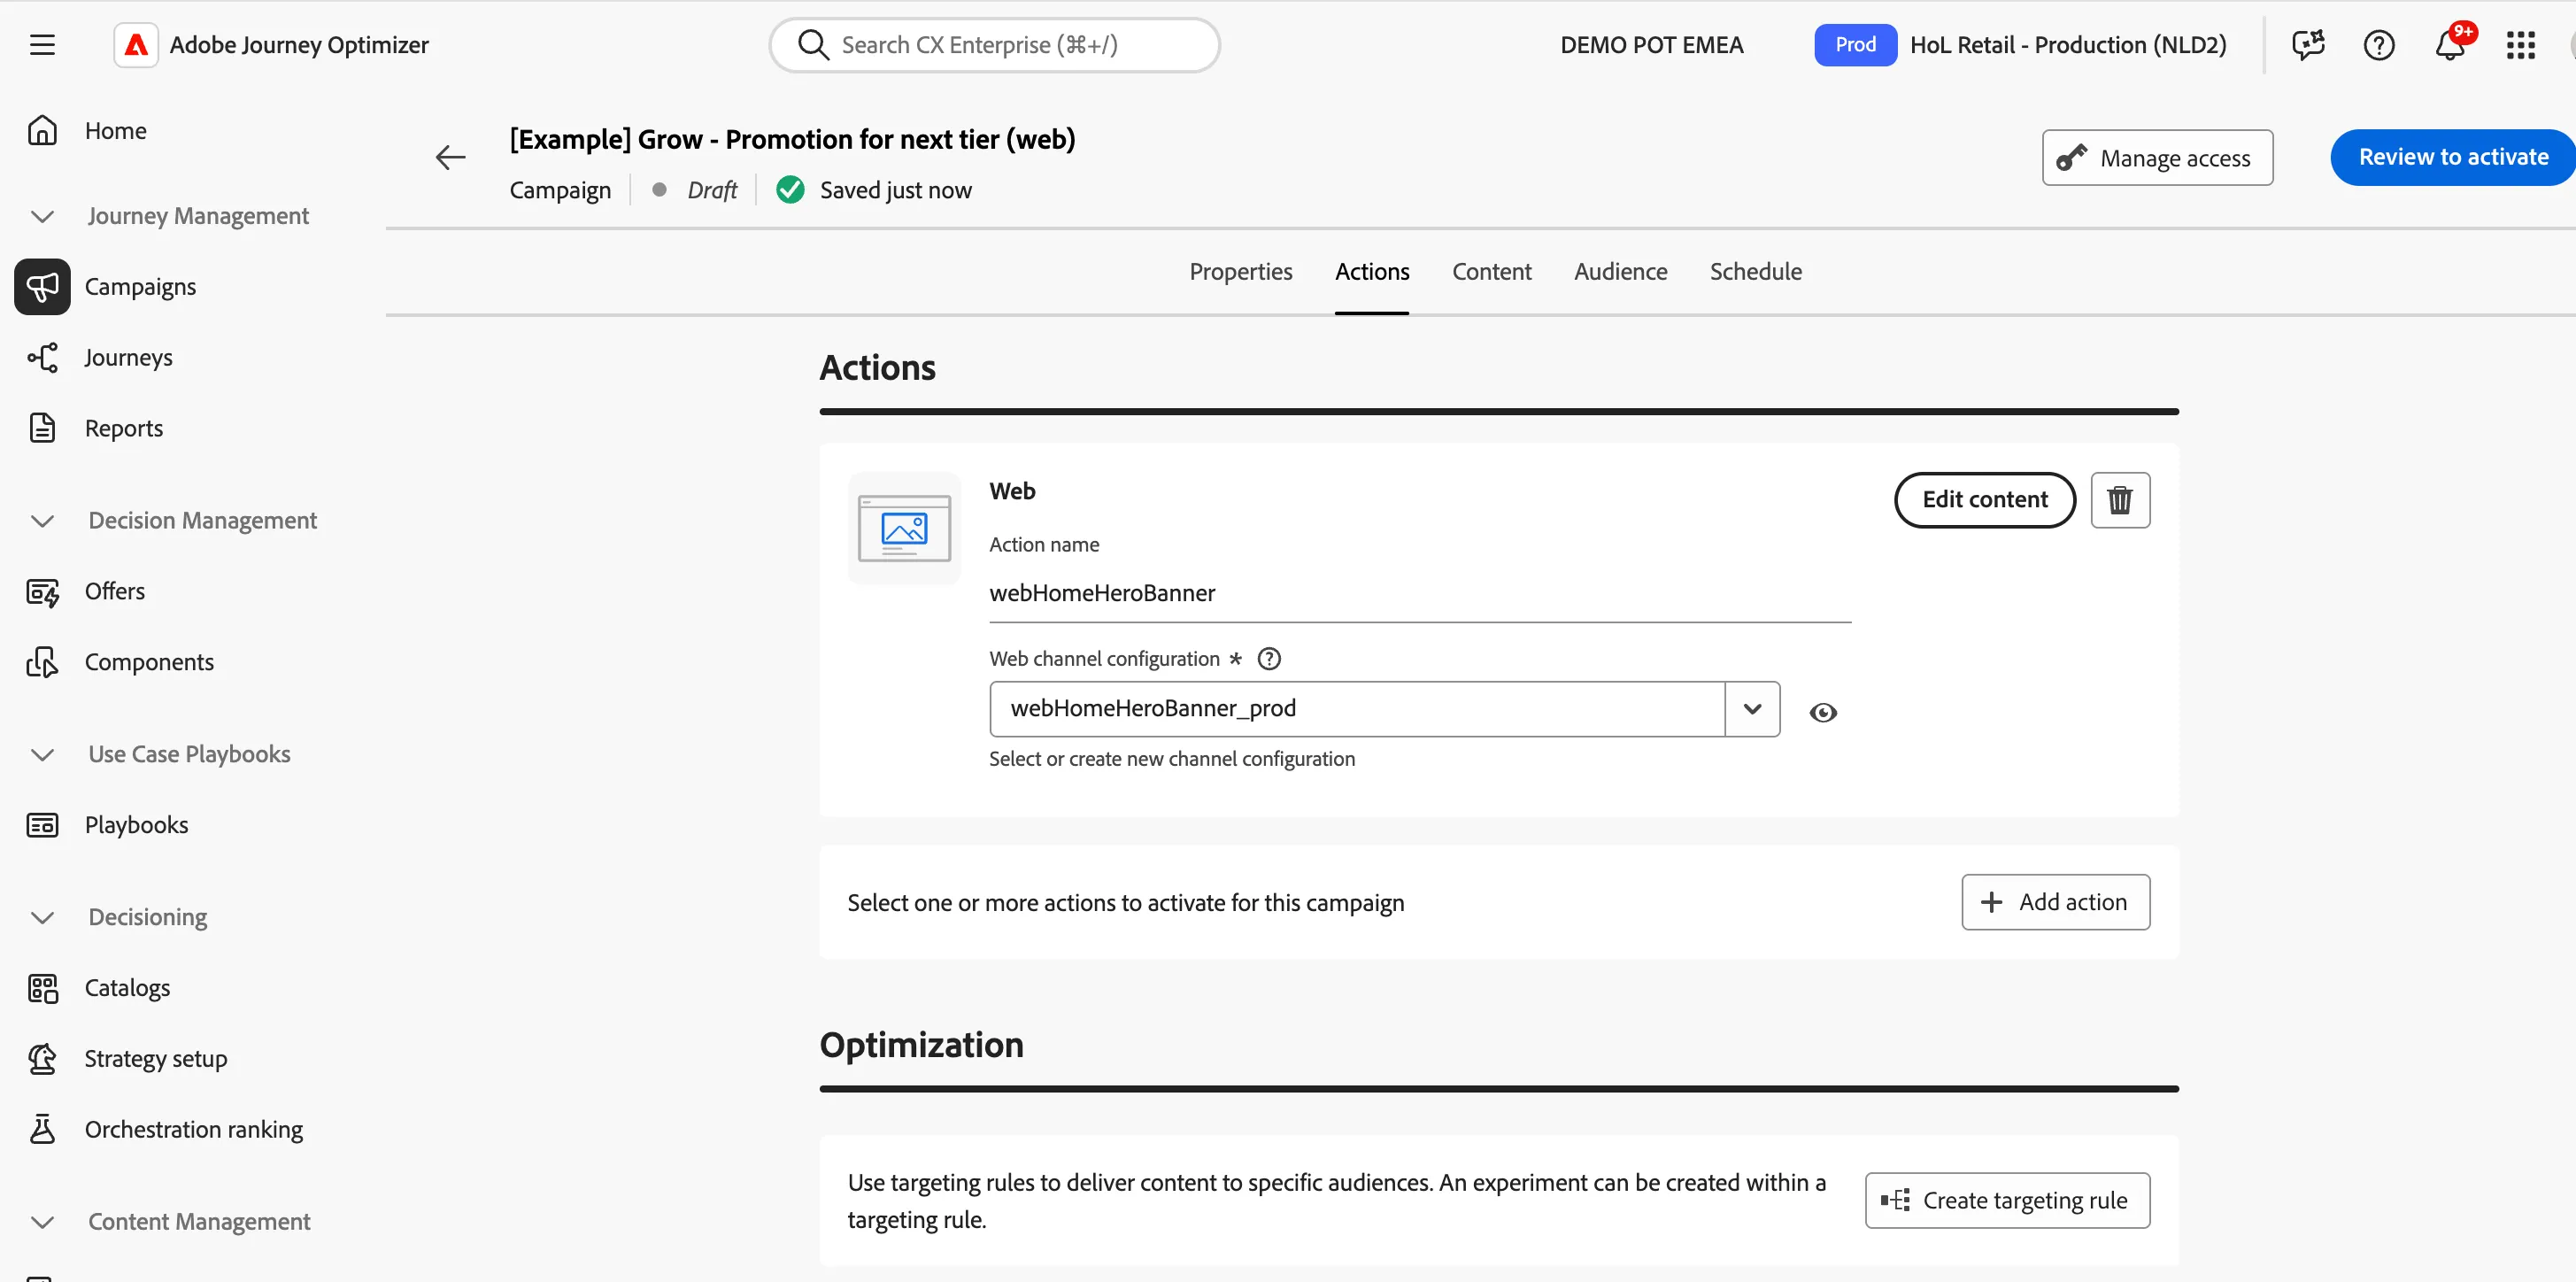Switch to the Properties tab
This screenshot has height=1282, width=2576.
coord(1240,272)
